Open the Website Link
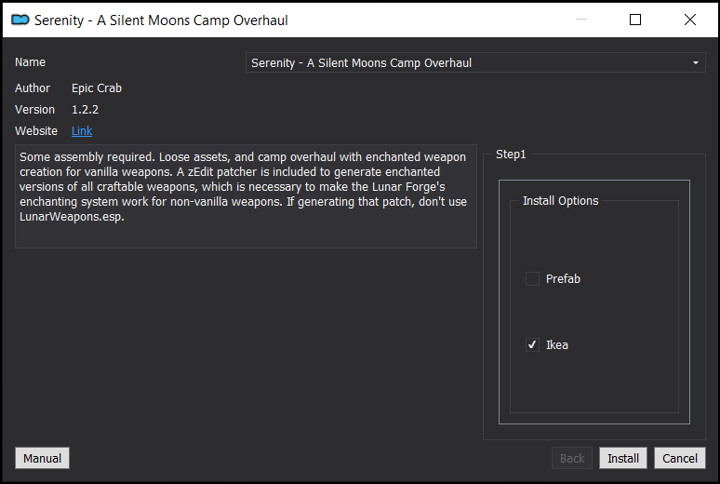This screenshot has height=484, width=720. pos(82,131)
